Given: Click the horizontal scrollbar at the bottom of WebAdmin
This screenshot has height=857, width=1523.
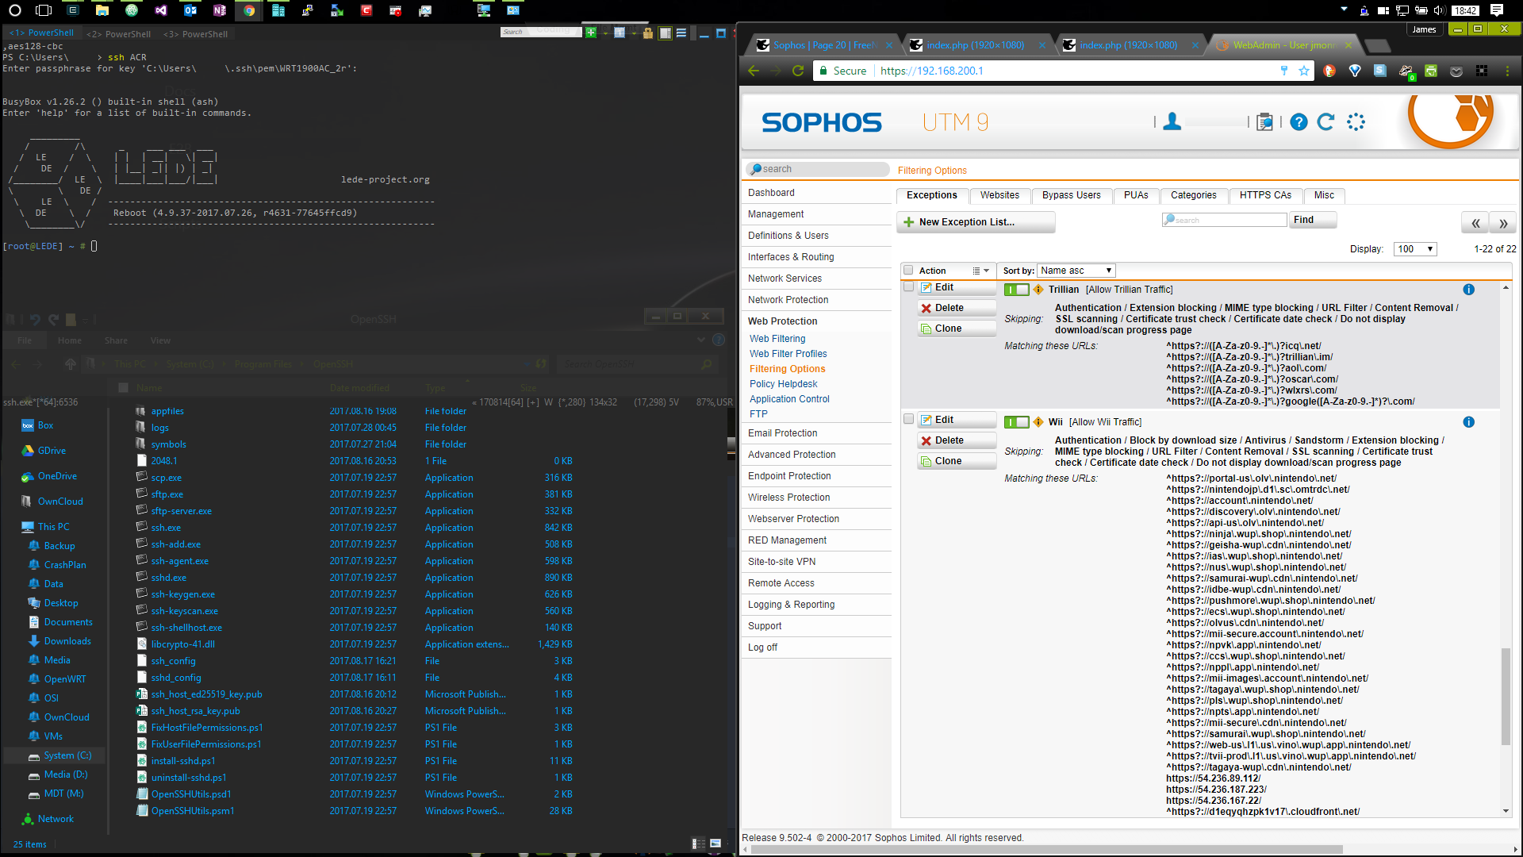Looking at the screenshot, I should tap(1047, 850).
